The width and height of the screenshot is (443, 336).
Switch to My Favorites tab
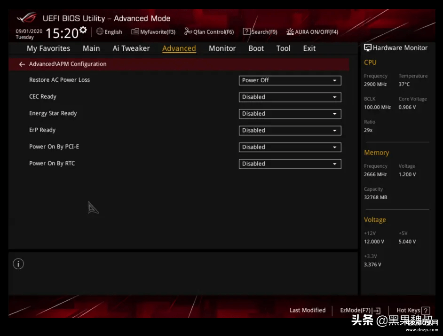click(x=48, y=48)
